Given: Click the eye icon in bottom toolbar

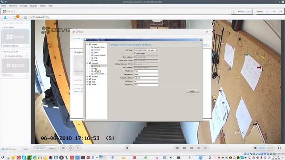Looking at the screenshot, I should (63, 148).
